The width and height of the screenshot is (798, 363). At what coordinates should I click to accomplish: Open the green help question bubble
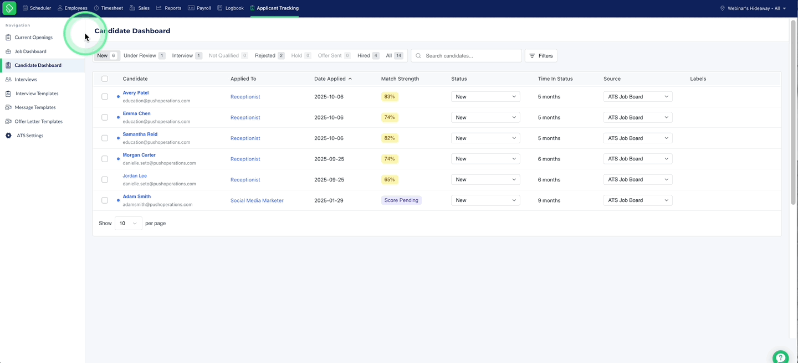click(780, 357)
